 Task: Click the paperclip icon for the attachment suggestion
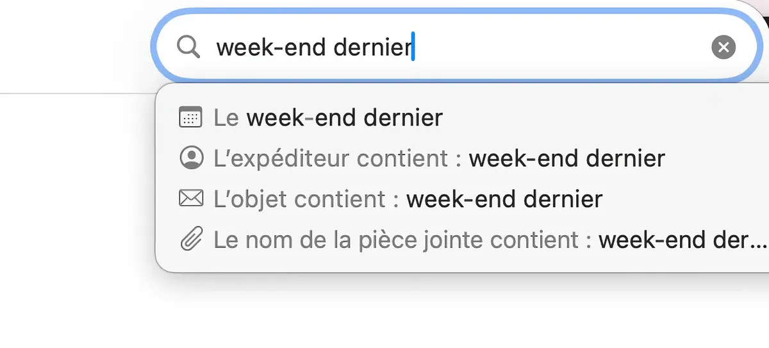[x=191, y=240]
